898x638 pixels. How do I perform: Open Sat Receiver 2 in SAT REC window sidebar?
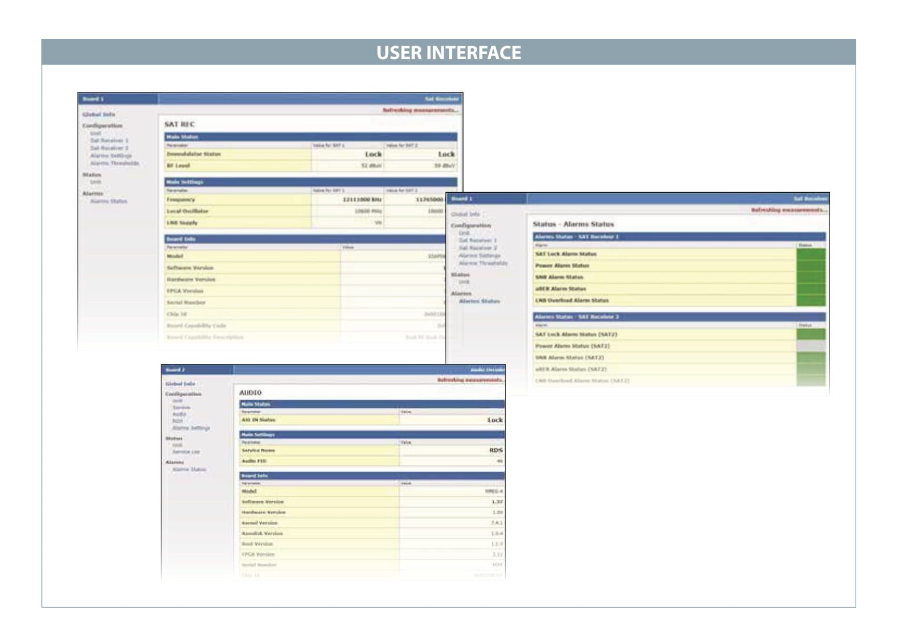click(109, 148)
